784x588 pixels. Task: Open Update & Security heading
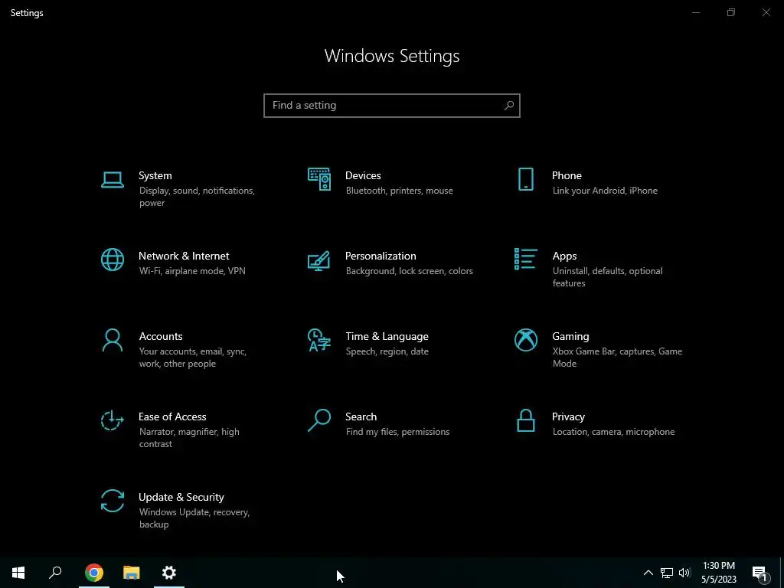point(181,497)
